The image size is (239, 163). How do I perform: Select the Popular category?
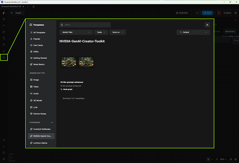pyautogui.click(x=41, y=39)
